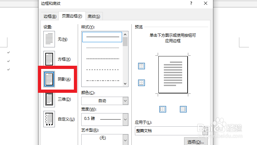Screen dimensions: 257x145
Task: Toggle the top border button in preview
Action: coord(141,66)
